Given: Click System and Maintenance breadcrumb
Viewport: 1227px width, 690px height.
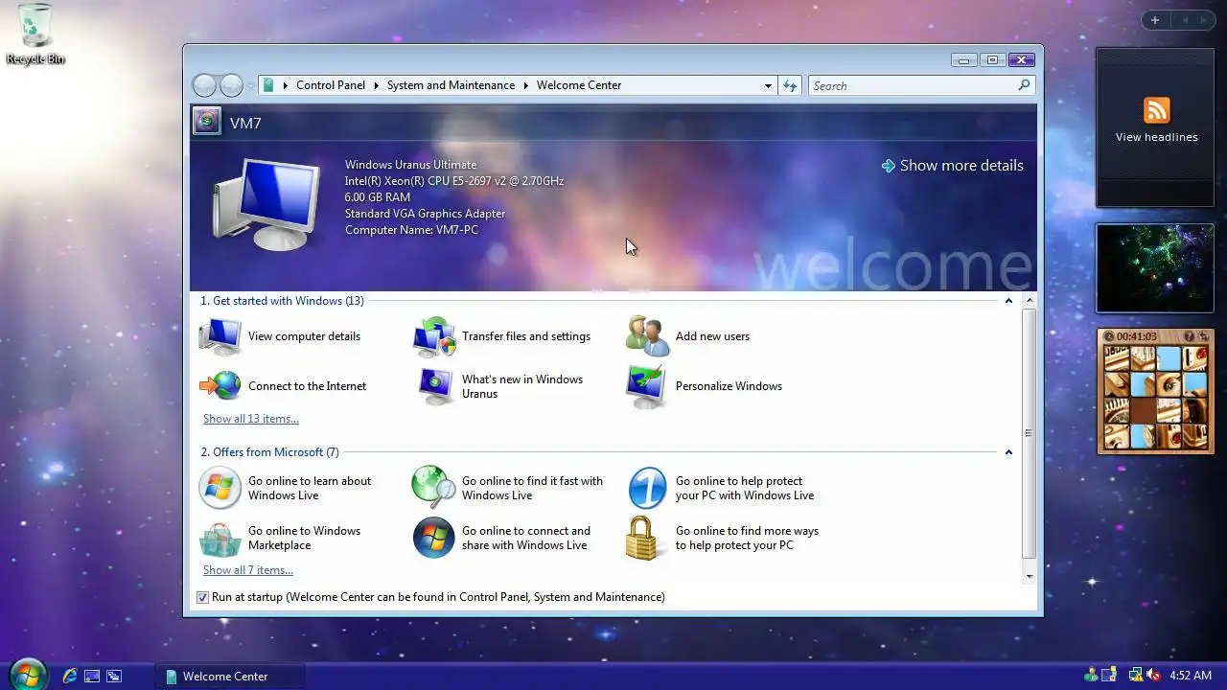Looking at the screenshot, I should pos(451,85).
